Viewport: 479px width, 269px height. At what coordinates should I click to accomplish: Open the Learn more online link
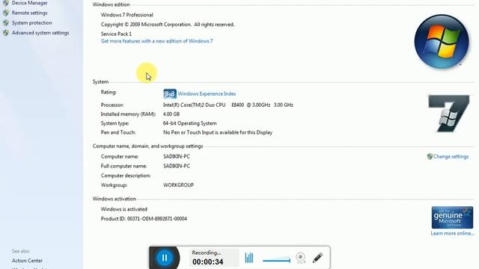coord(452,233)
